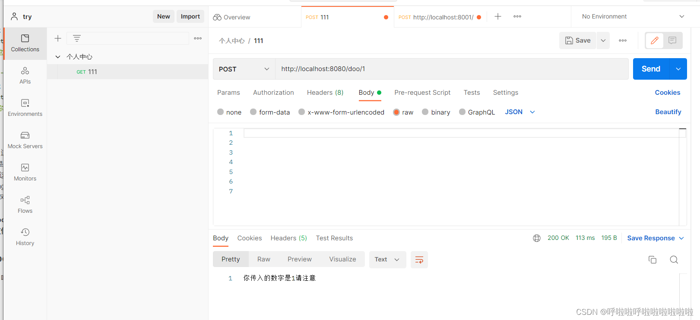
Task: Open the Save Response dropdown
Action: pyautogui.click(x=656, y=238)
